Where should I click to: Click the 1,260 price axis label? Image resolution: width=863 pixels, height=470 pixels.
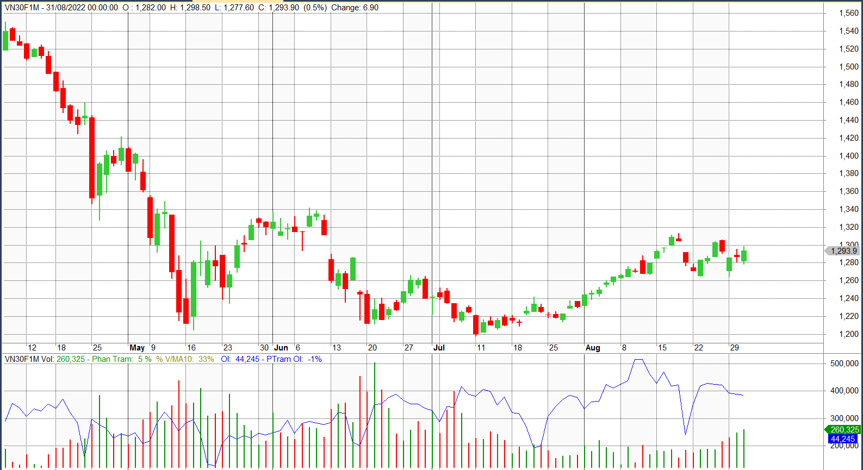coord(849,280)
